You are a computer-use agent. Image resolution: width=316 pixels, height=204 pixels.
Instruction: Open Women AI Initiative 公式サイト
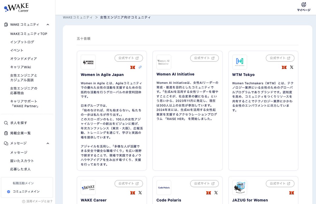coord(204,58)
